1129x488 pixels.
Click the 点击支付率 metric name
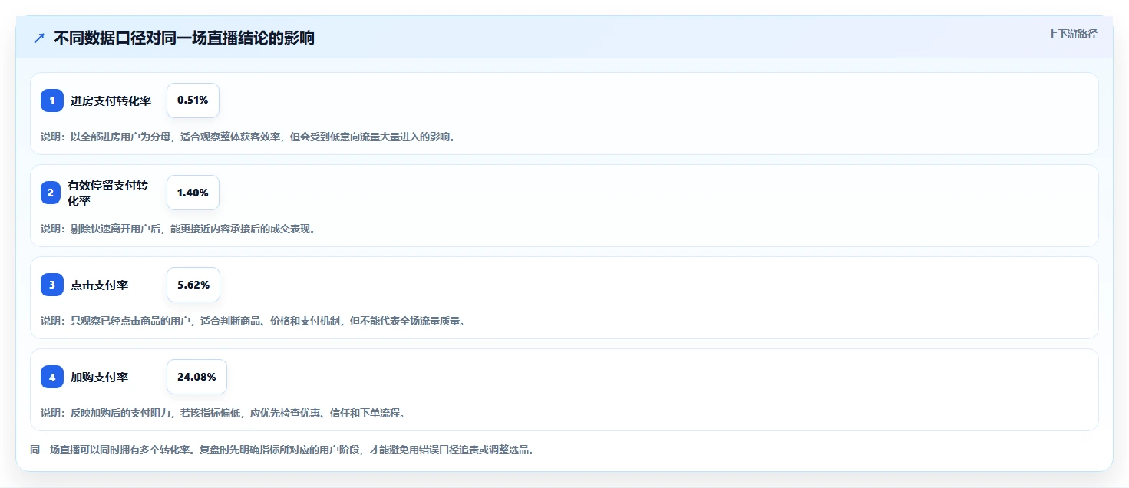coord(99,285)
